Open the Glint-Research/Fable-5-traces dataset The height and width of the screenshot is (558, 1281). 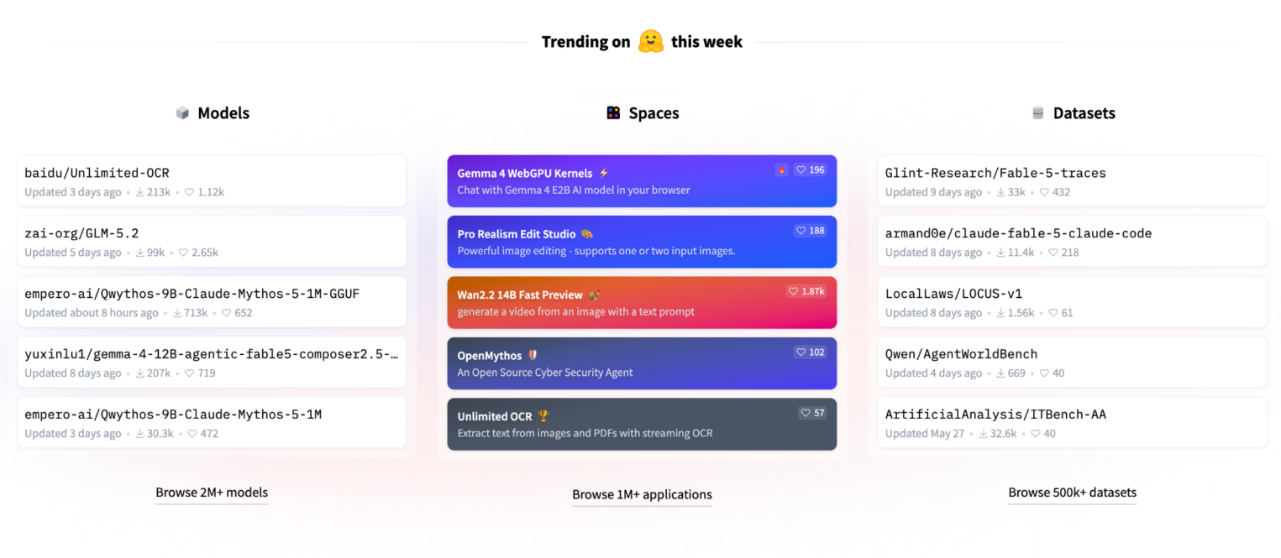[1072, 181]
